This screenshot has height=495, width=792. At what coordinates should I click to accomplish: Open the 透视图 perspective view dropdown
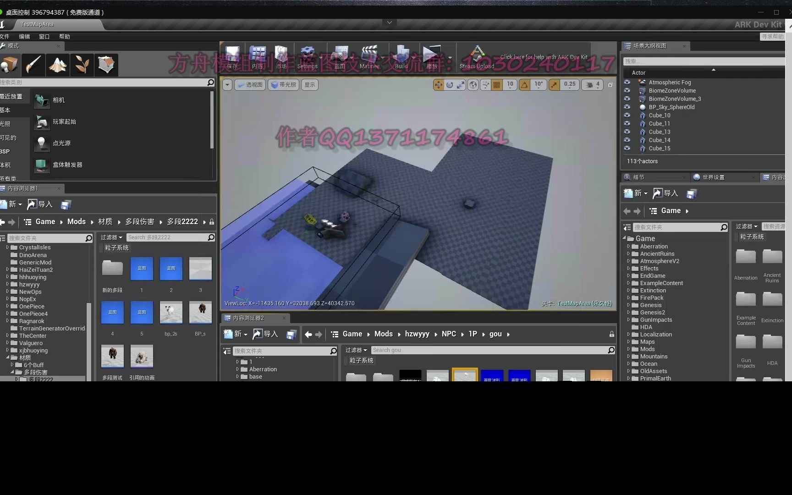[250, 84]
